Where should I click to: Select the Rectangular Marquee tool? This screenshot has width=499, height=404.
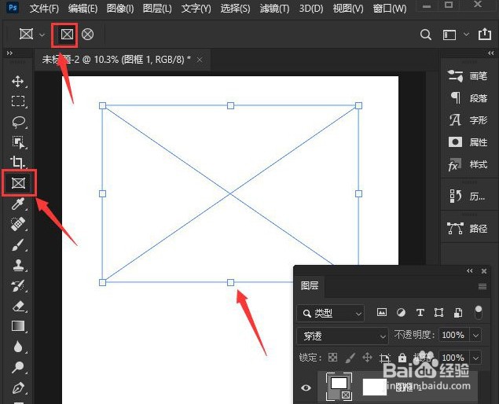click(x=18, y=101)
